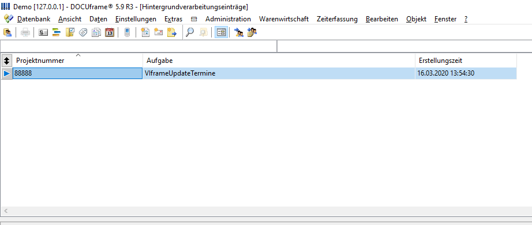Open the calendar icon showing 13
The width and height of the screenshot is (532, 225).
(110, 32)
